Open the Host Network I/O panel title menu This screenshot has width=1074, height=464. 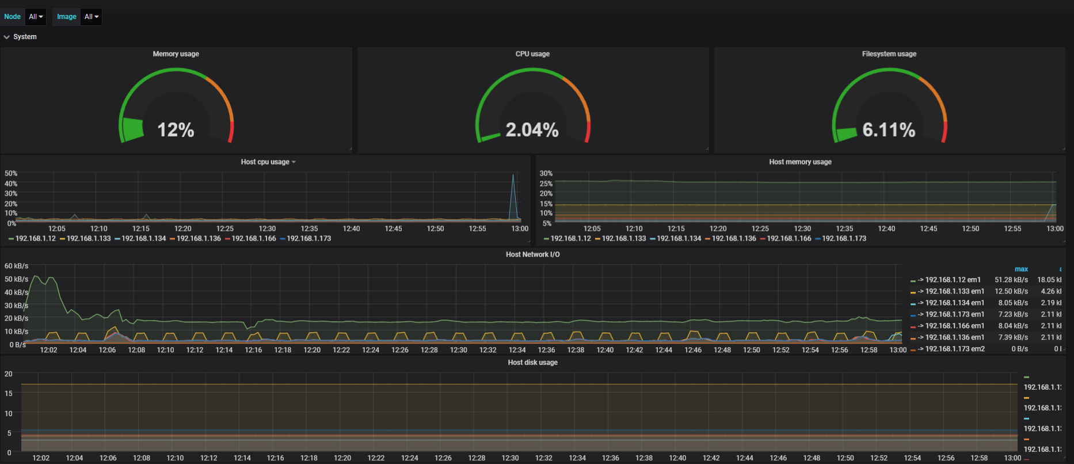pyautogui.click(x=532, y=254)
